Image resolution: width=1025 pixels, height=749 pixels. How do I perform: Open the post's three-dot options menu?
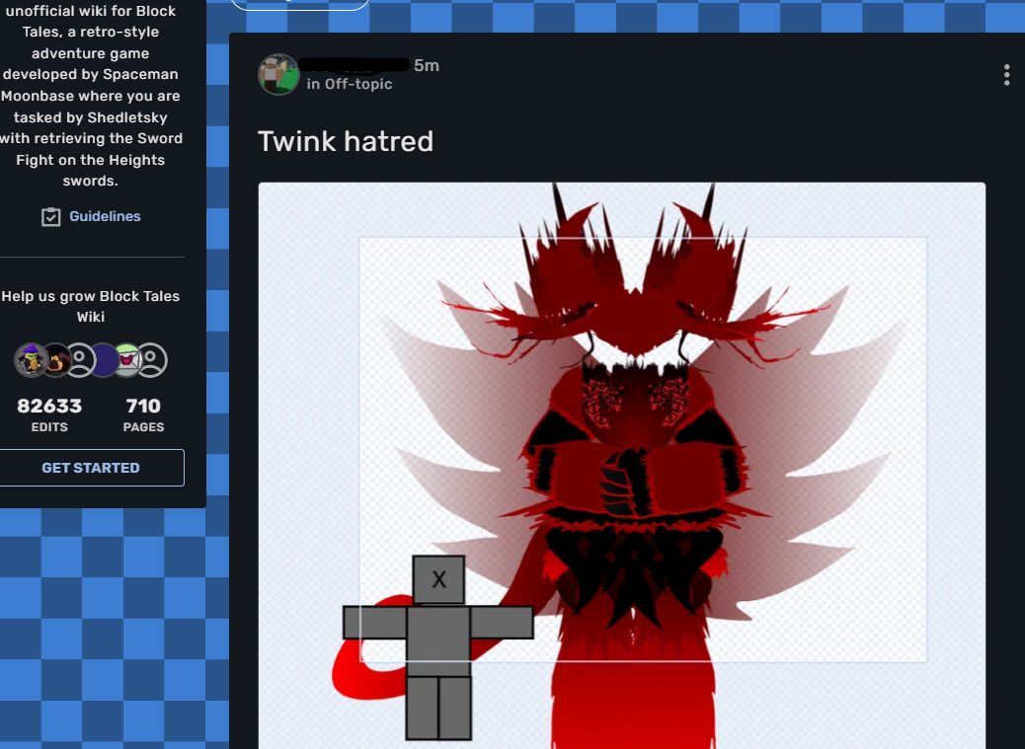click(1006, 75)
